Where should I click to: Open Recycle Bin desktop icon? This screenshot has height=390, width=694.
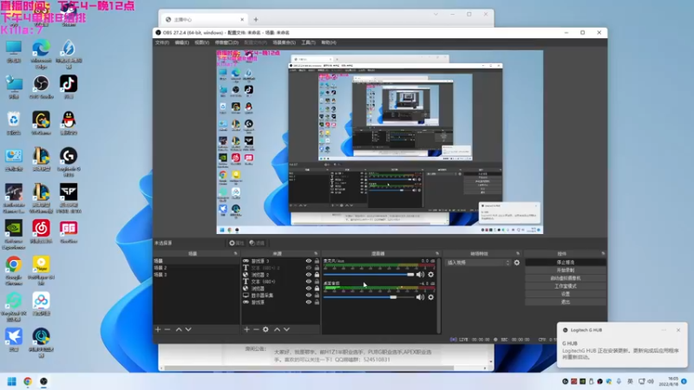click(x=14, y=123)
